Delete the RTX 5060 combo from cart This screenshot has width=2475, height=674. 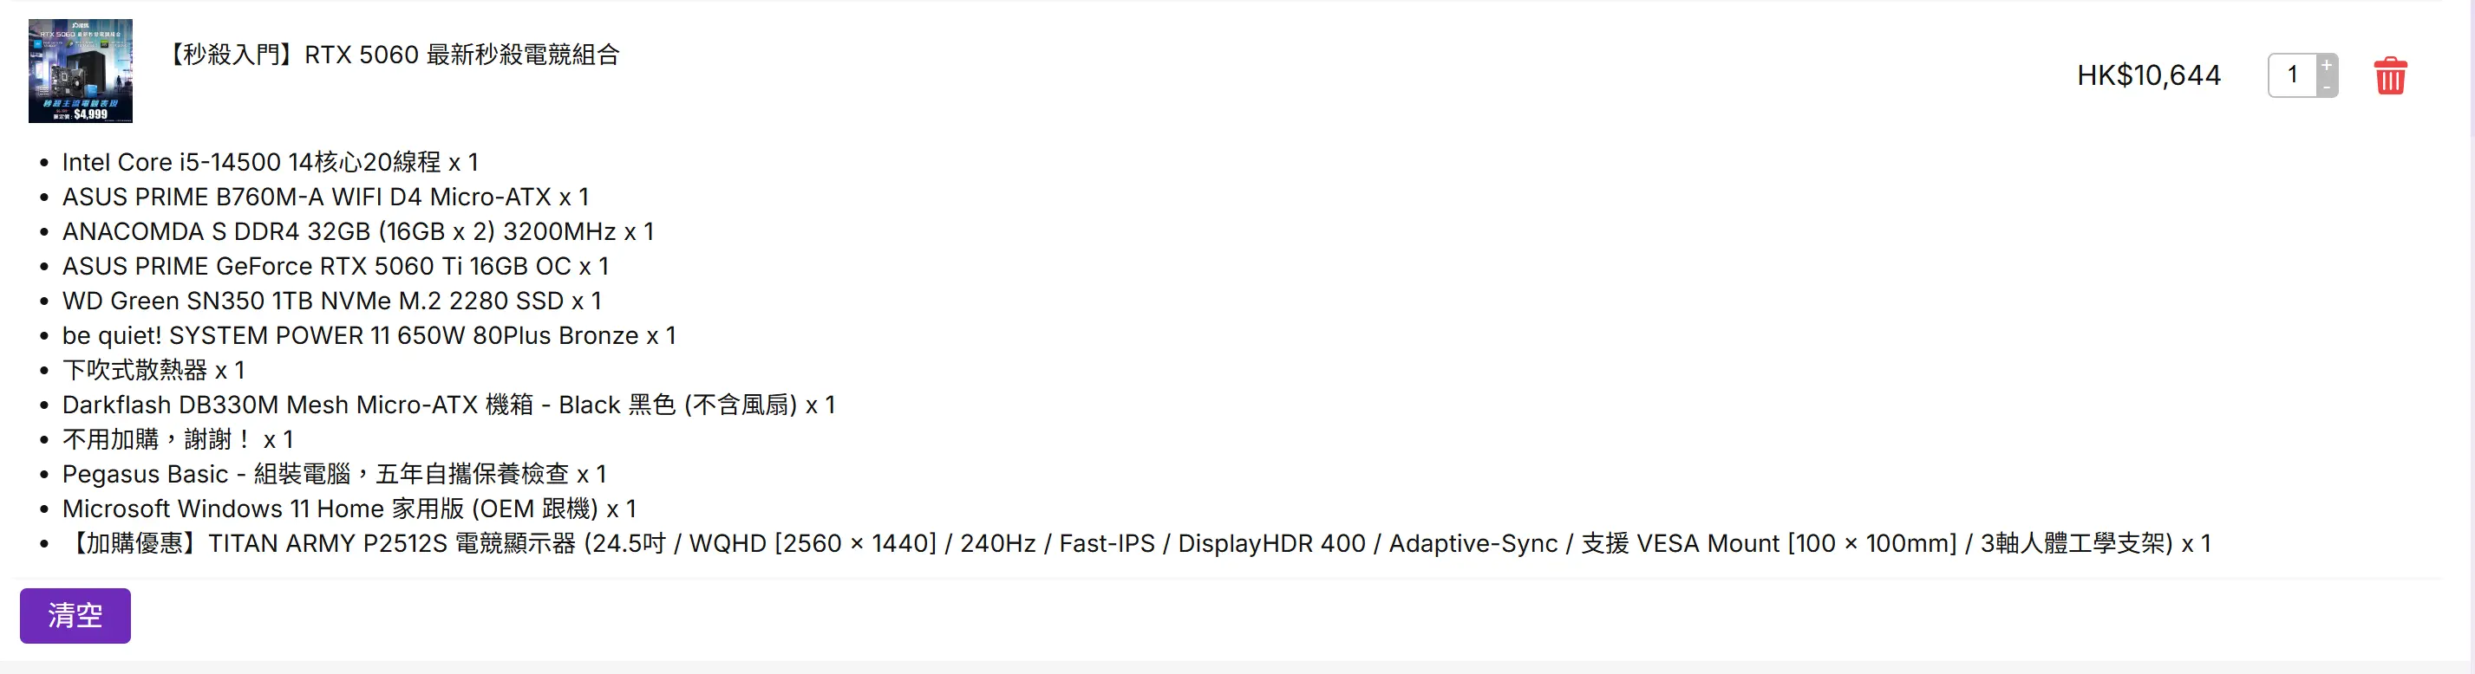click(x=2391, y=76)
